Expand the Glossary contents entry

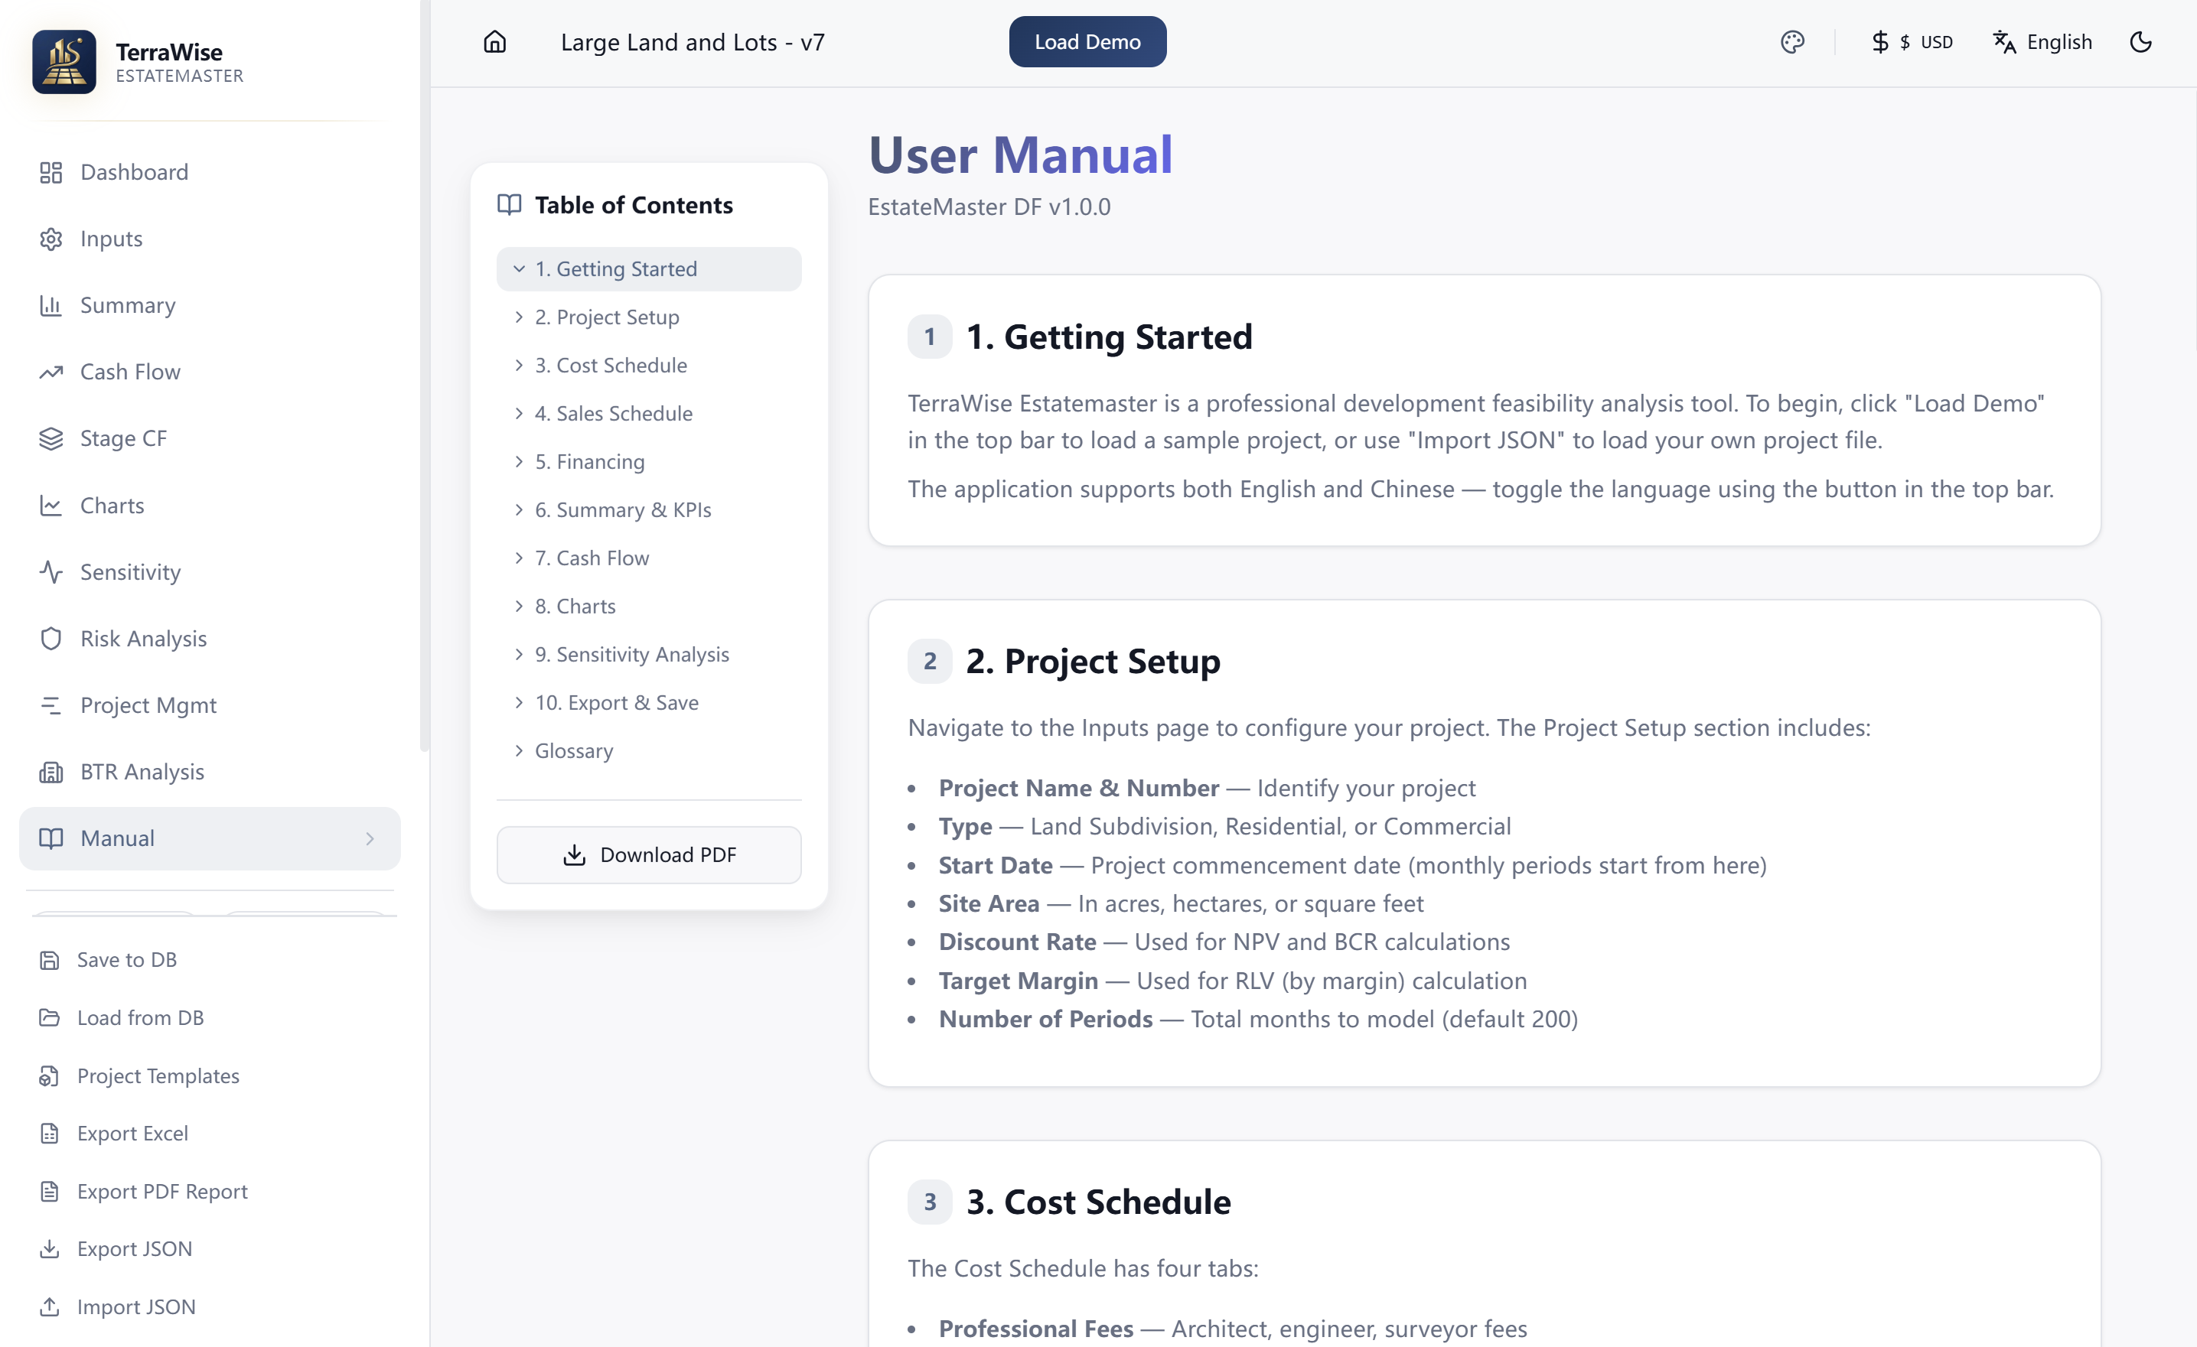pyautogui.click(x=573, y=750)
